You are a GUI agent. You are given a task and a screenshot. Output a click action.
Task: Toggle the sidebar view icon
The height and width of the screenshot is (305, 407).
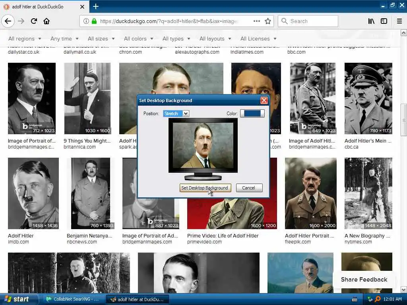(x=384, y=21)
